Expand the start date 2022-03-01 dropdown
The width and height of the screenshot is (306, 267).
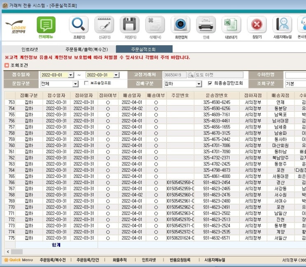[71, 75]
